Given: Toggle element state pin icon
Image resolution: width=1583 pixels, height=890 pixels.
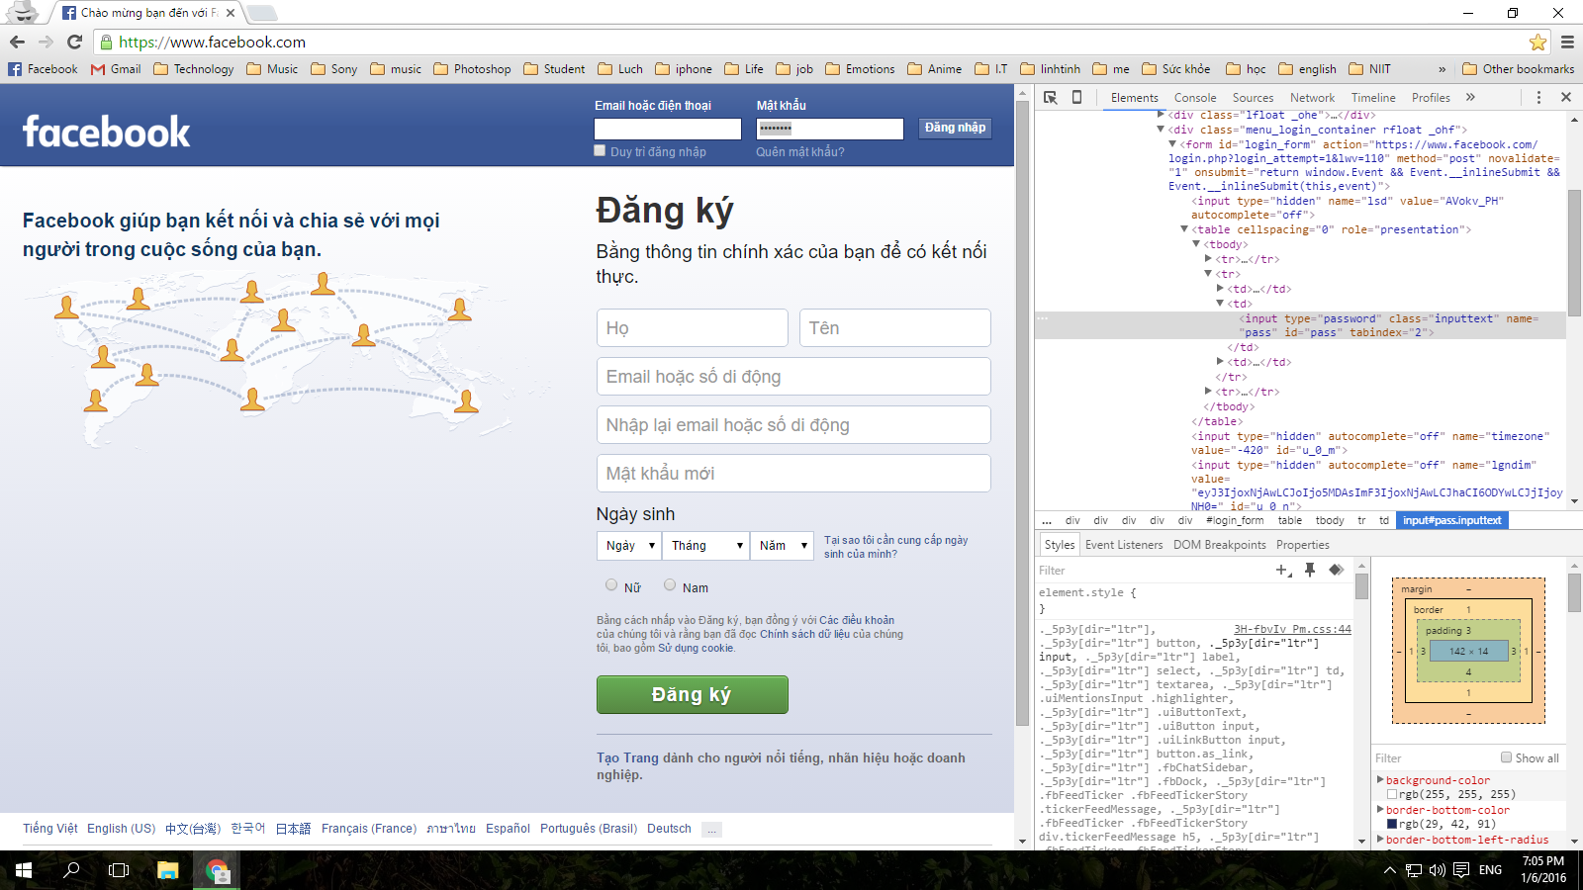Looking at the screenshot, I should click(1310, 570).
